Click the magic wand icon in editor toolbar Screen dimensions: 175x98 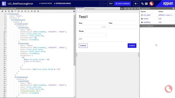[x=2, y=11]
